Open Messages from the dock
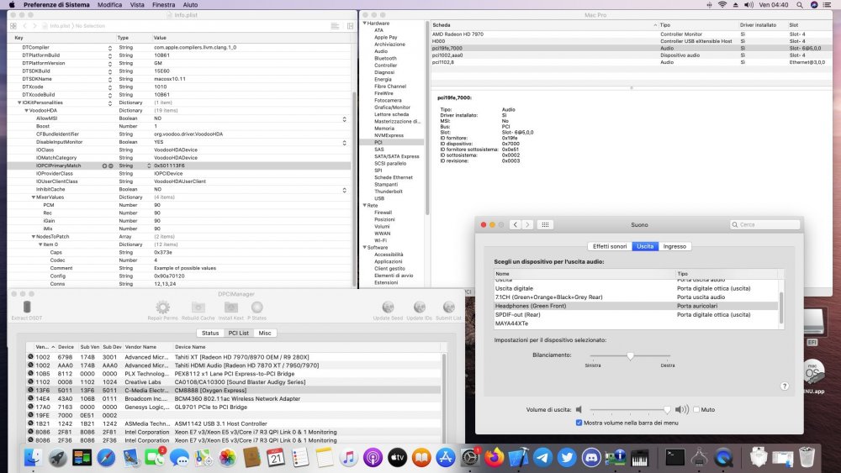This screenshot has width=841, height=473. [x=179, y=458]
